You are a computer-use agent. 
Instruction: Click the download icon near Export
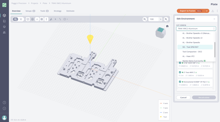[x=213, y=11]
